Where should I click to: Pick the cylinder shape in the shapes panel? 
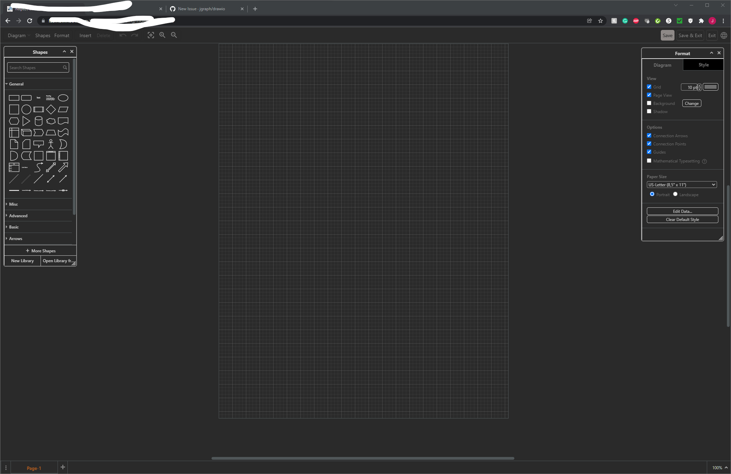tap(38, 121)
